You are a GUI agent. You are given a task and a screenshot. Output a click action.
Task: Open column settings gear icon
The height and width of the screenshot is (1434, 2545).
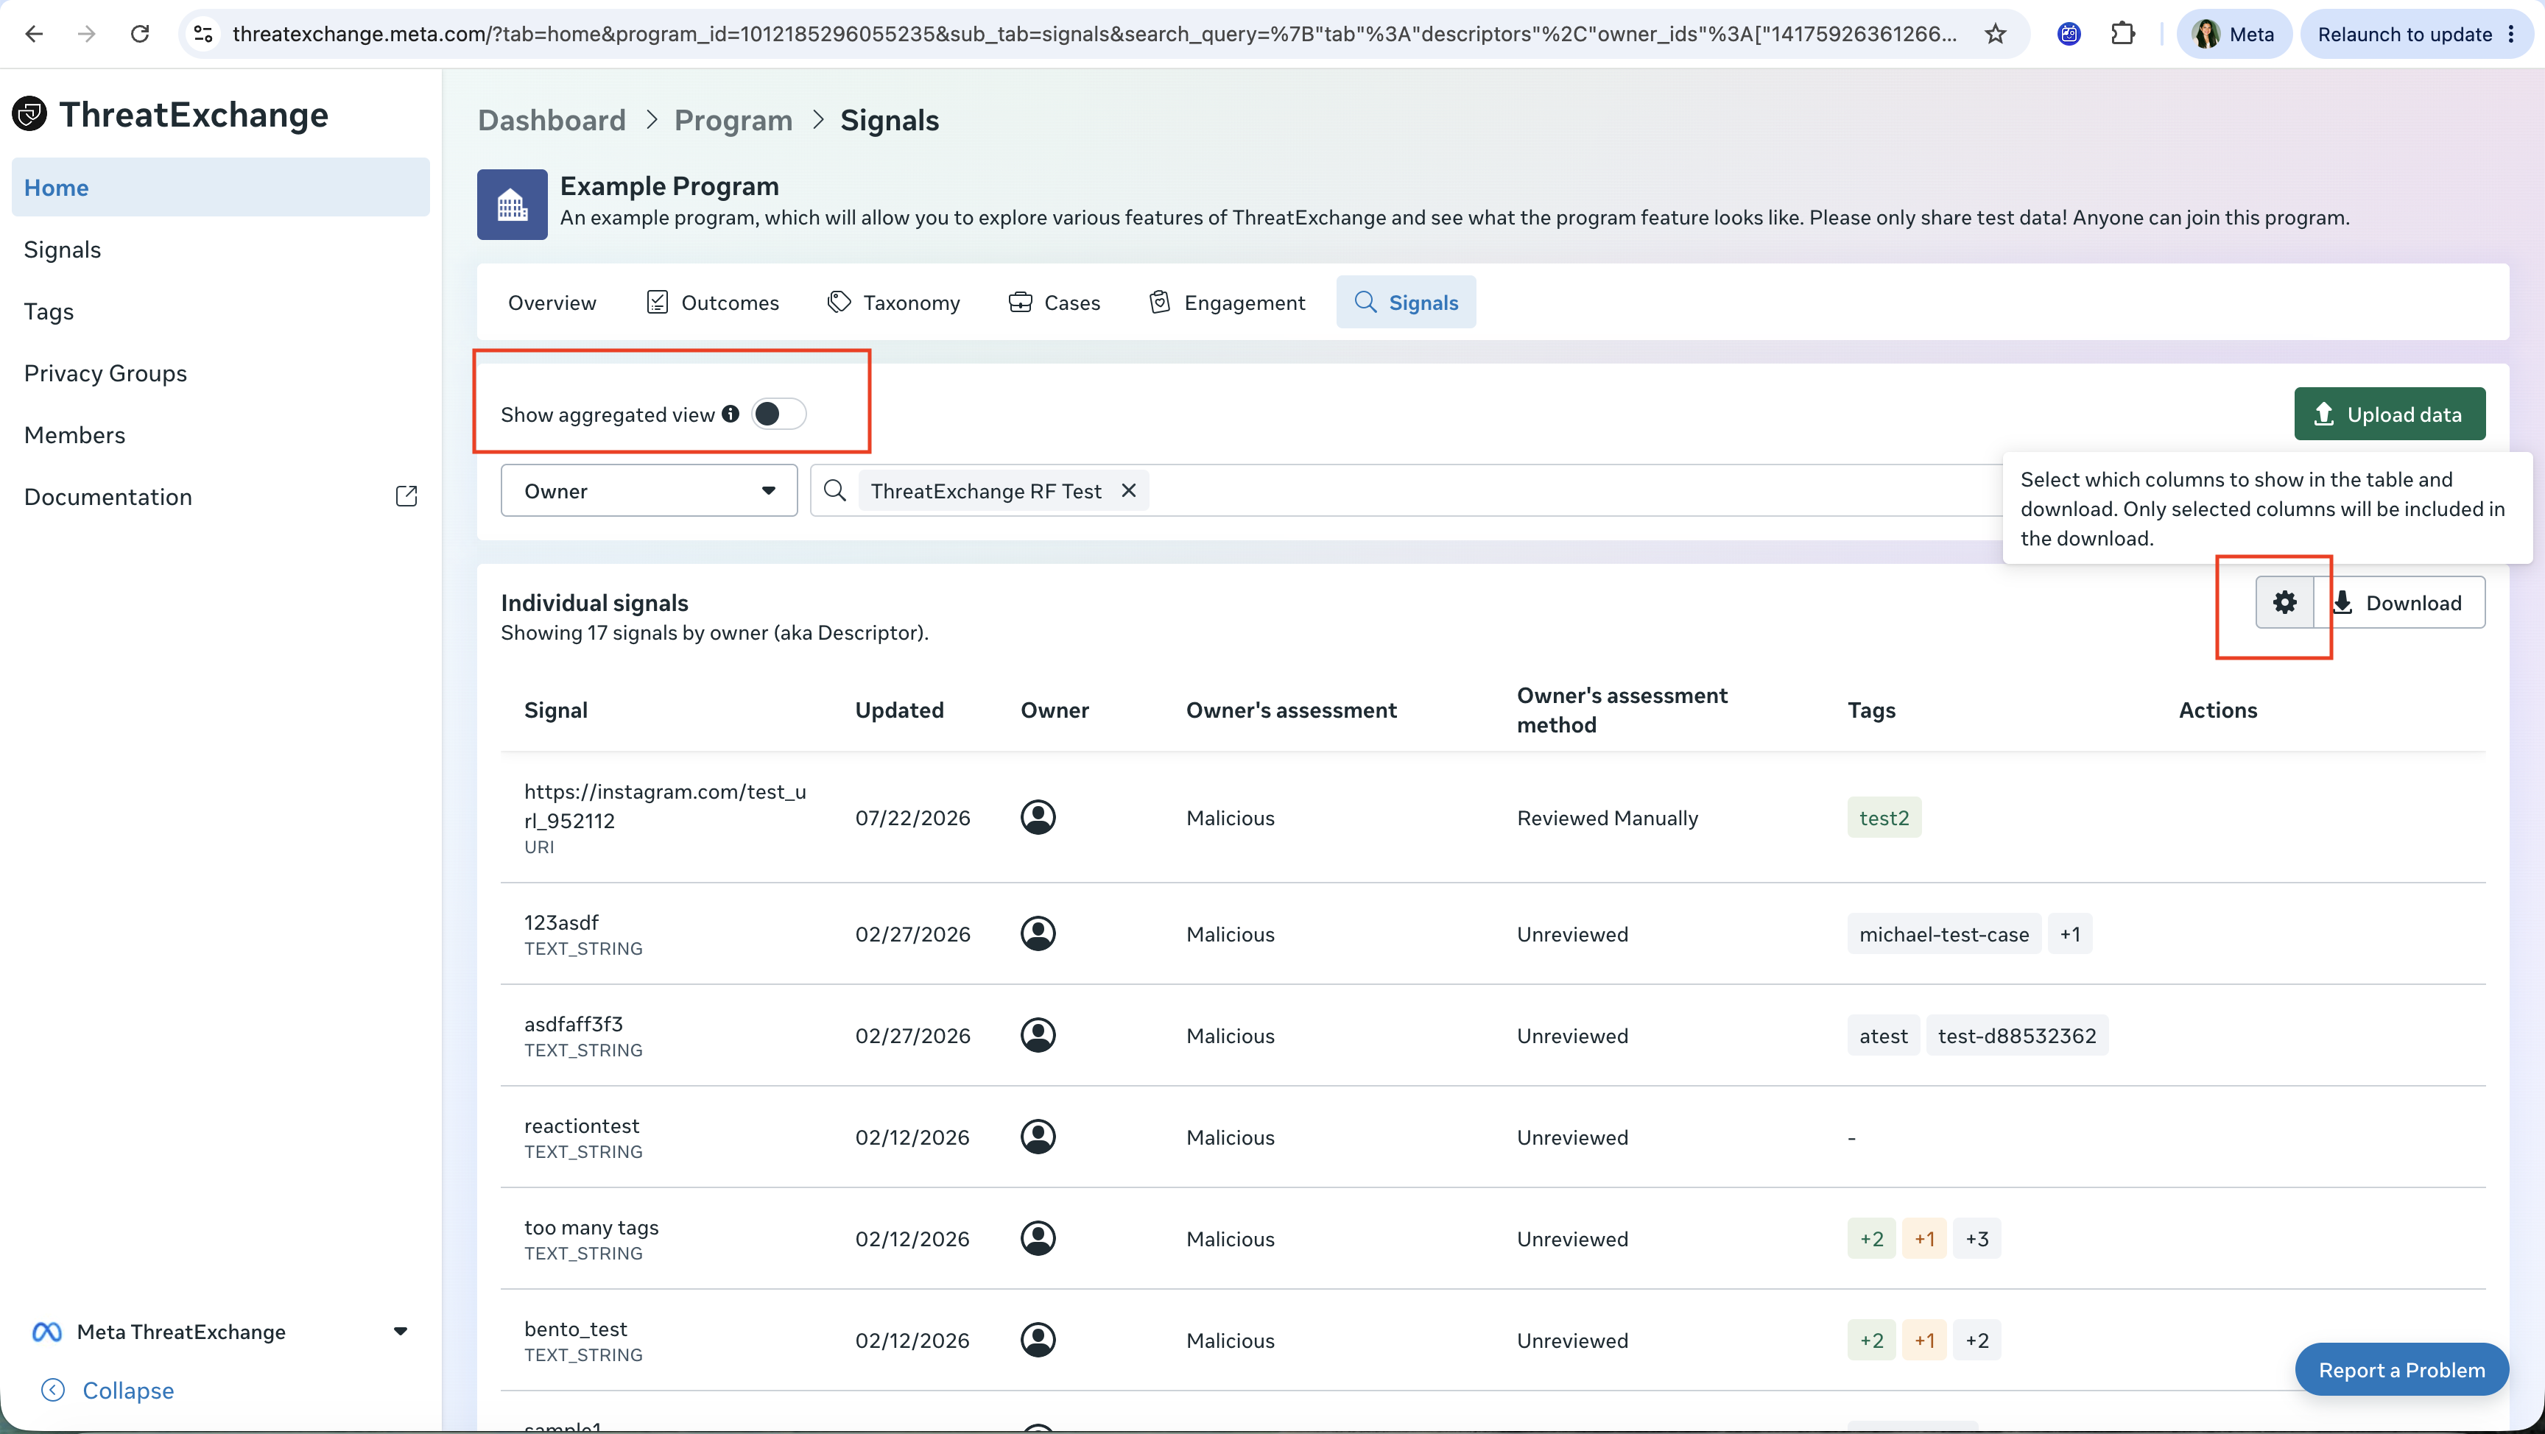(x=2284, y=602)
